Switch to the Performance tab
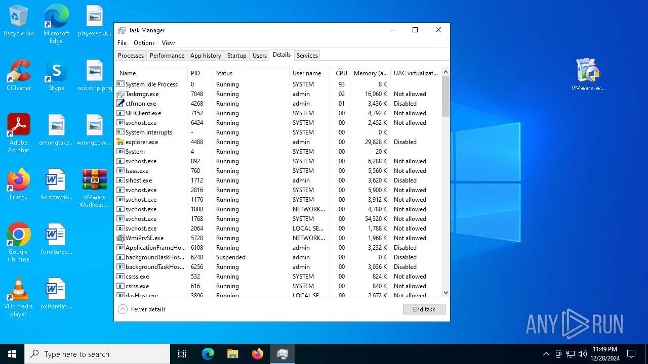The width and height of the screenshot is (648, 364). (167, 56)
